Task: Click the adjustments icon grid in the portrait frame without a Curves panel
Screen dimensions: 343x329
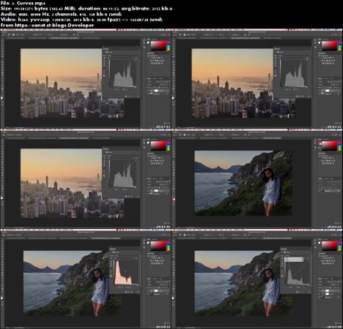Action: click(328, 160)
